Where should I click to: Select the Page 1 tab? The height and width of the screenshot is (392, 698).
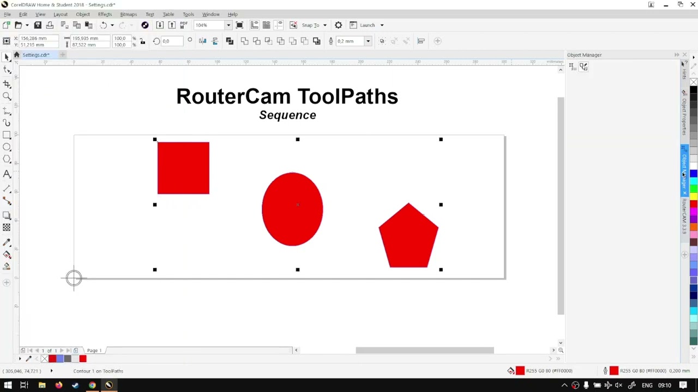pos(94,350)
